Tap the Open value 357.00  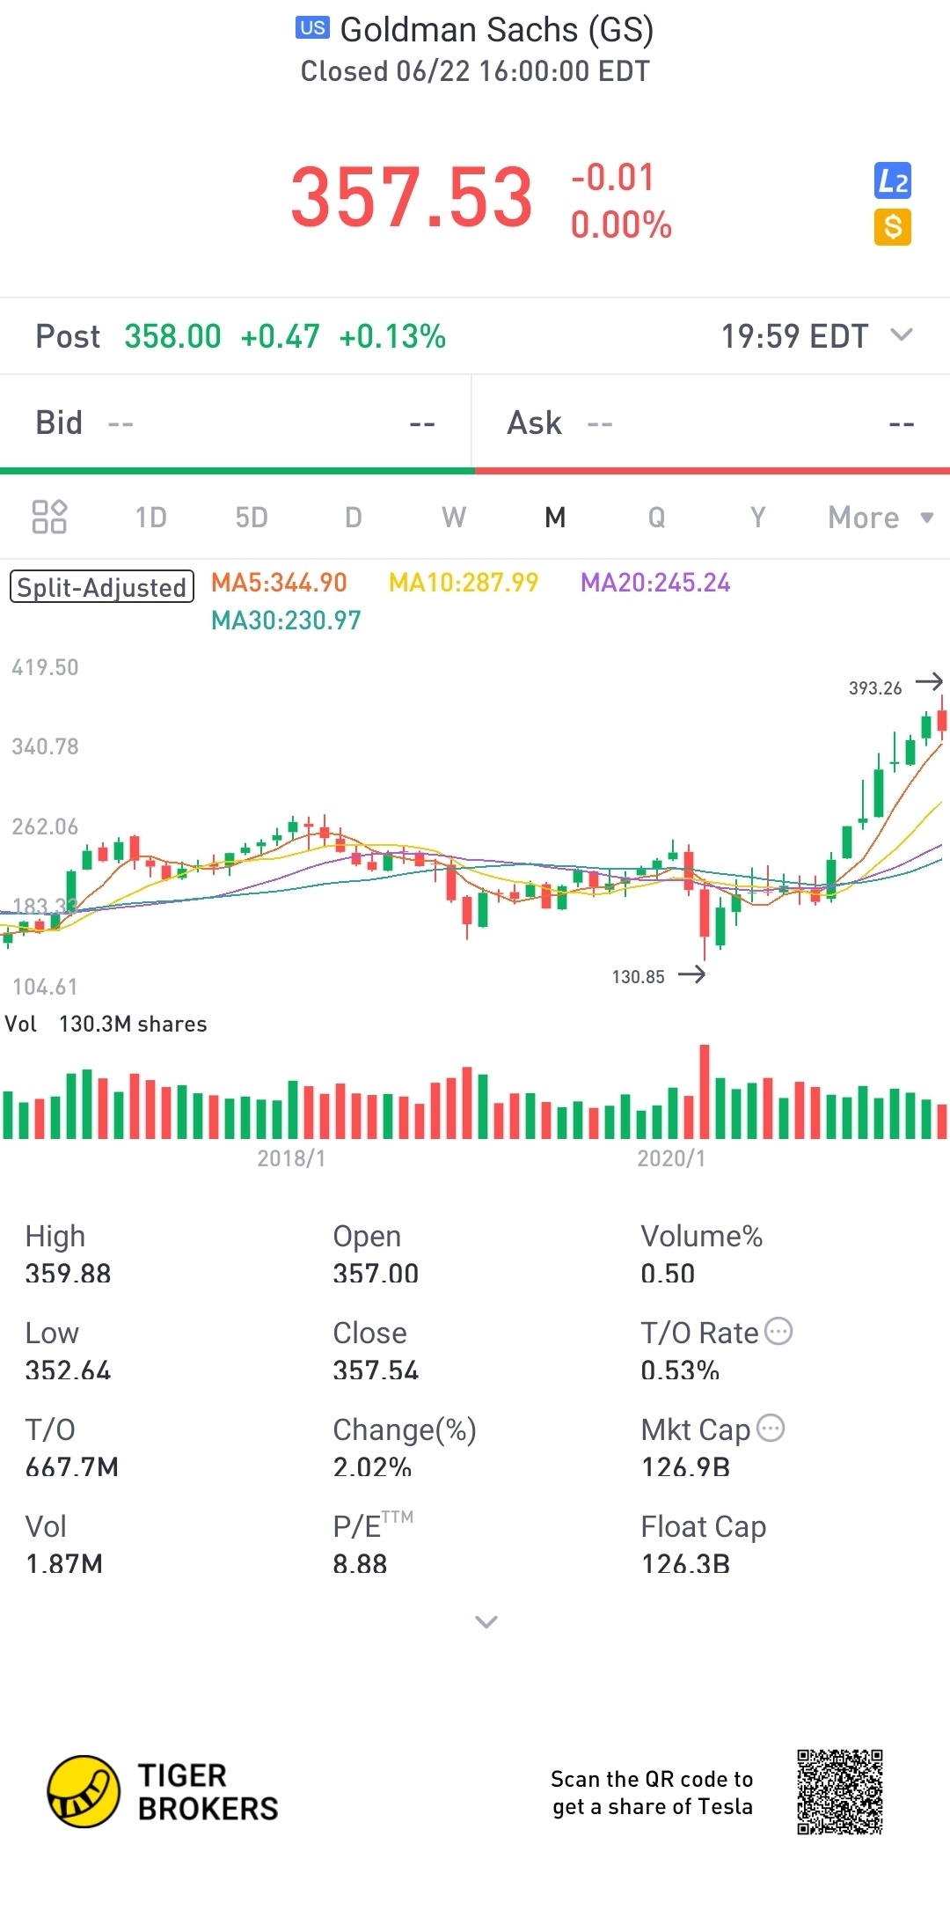376,1274
